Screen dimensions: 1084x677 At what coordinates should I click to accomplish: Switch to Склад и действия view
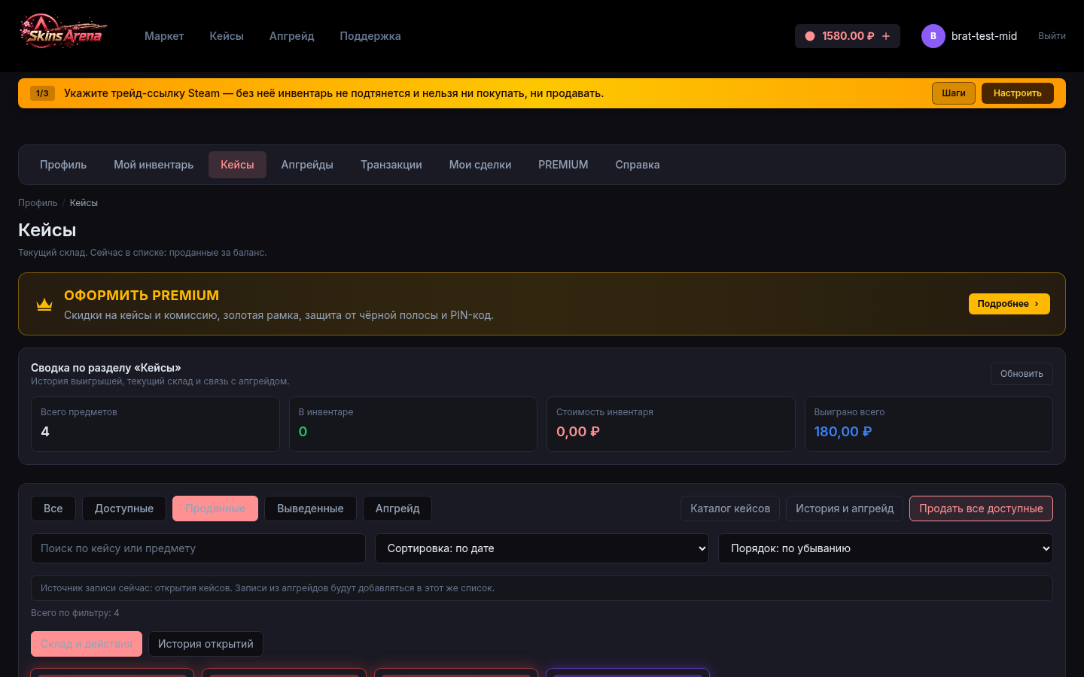(87, 644)
